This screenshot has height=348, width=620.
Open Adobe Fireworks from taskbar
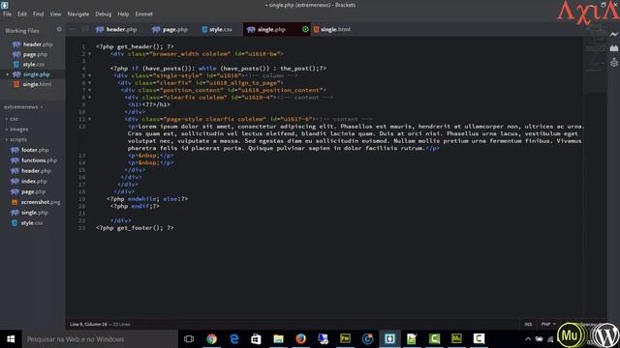coord(345,338)
